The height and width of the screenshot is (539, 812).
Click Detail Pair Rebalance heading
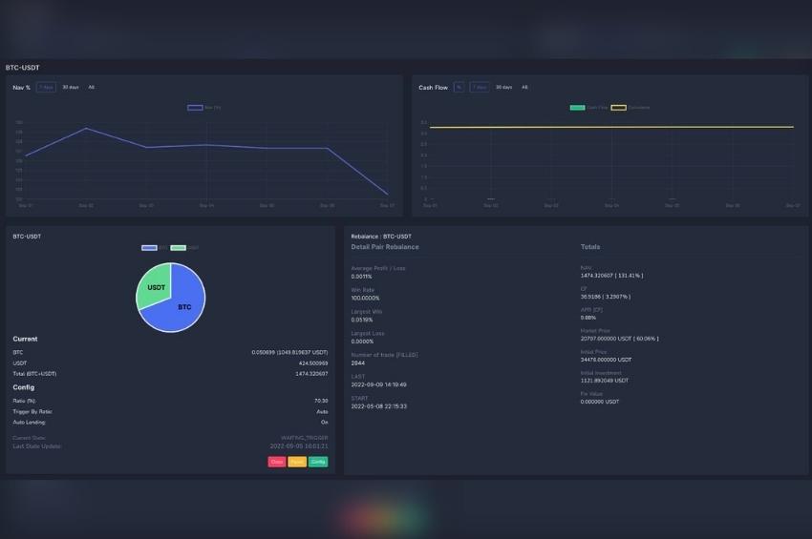point(385,247)
